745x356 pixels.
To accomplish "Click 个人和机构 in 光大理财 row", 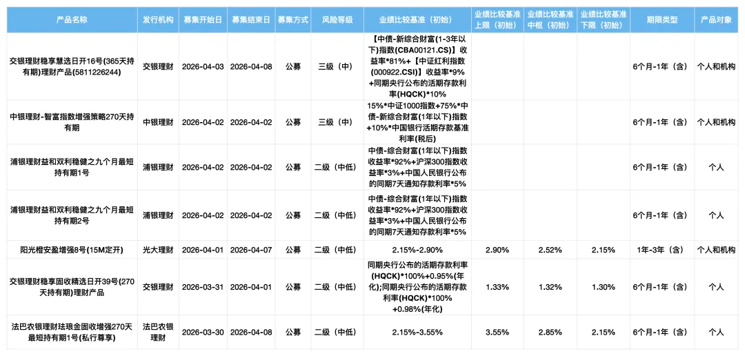I will click(716, 250).
